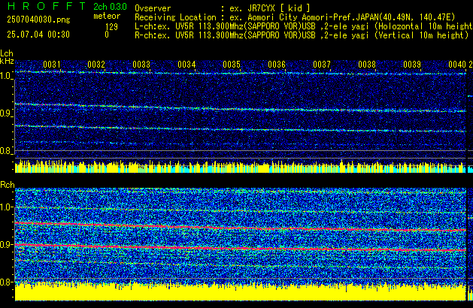Click the Rch yellow signal level bar graph
This screenshot has width=473, height=308.
tap(241, 291)
